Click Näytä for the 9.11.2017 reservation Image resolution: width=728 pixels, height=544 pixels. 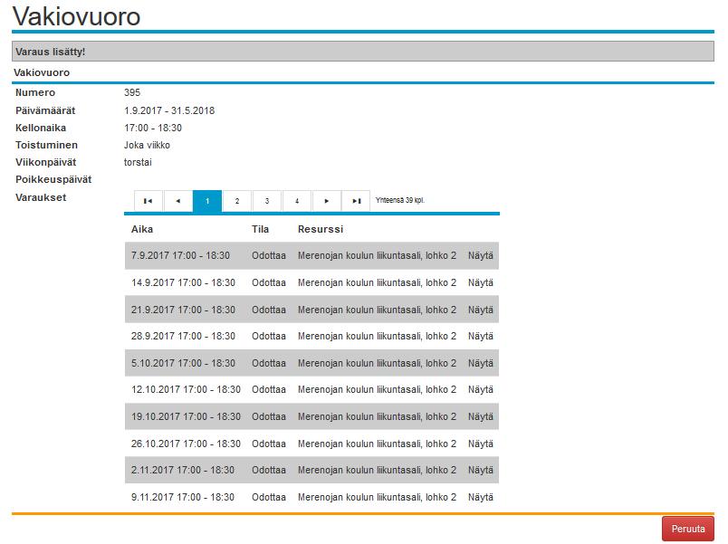[481, 497]
